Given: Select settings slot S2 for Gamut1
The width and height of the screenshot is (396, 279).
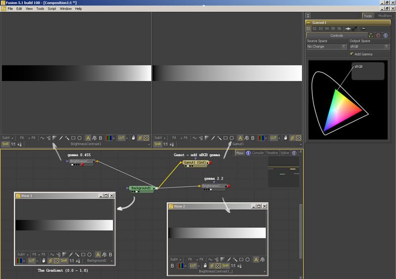Looking at the screenshot, I should (314, 29).
